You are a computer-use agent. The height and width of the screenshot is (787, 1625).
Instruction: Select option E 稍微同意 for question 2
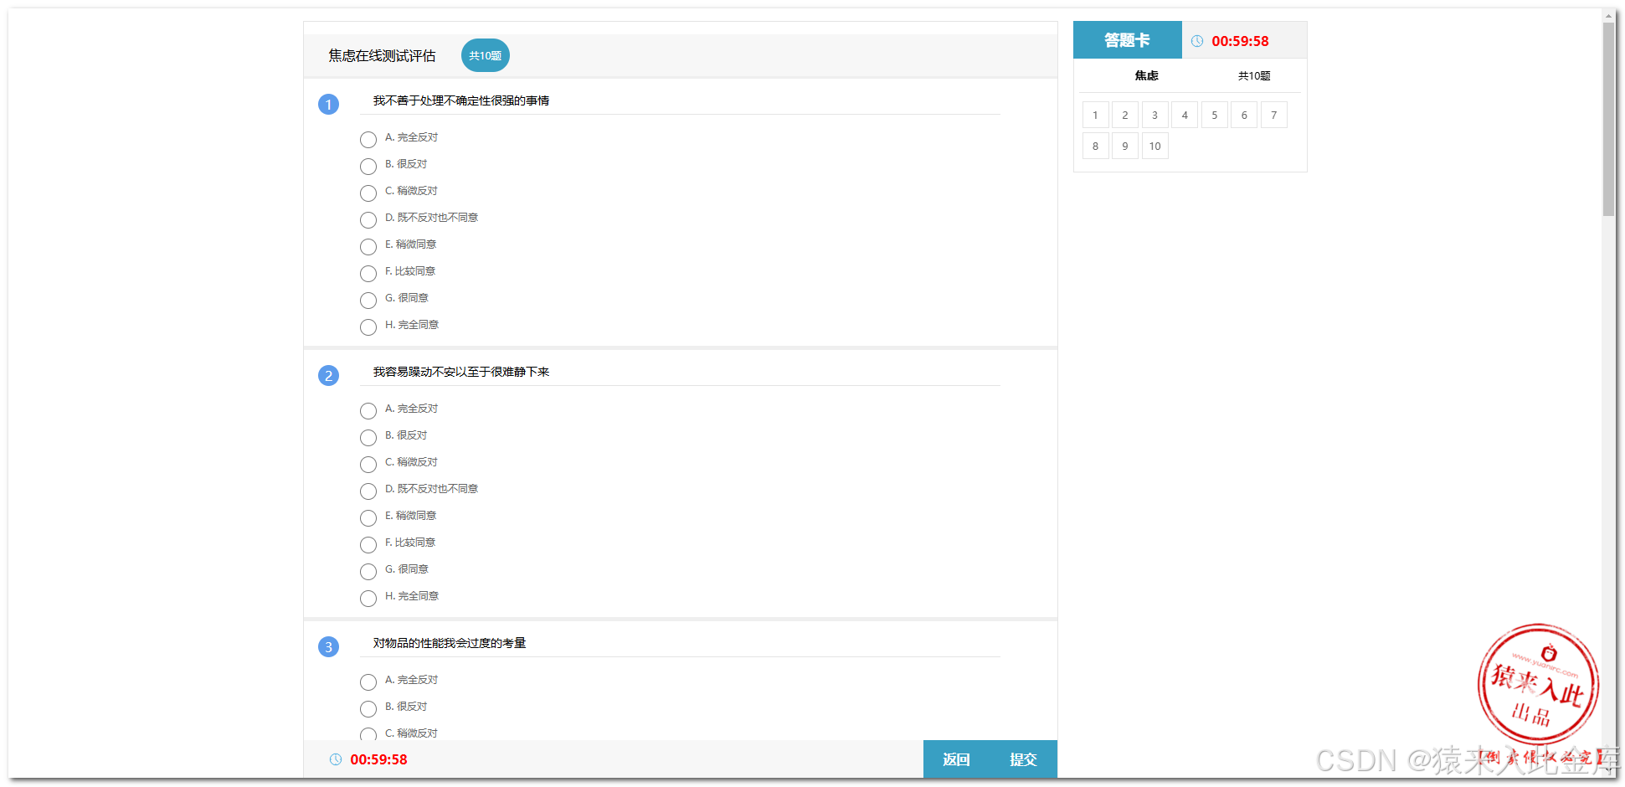(368, 518)
